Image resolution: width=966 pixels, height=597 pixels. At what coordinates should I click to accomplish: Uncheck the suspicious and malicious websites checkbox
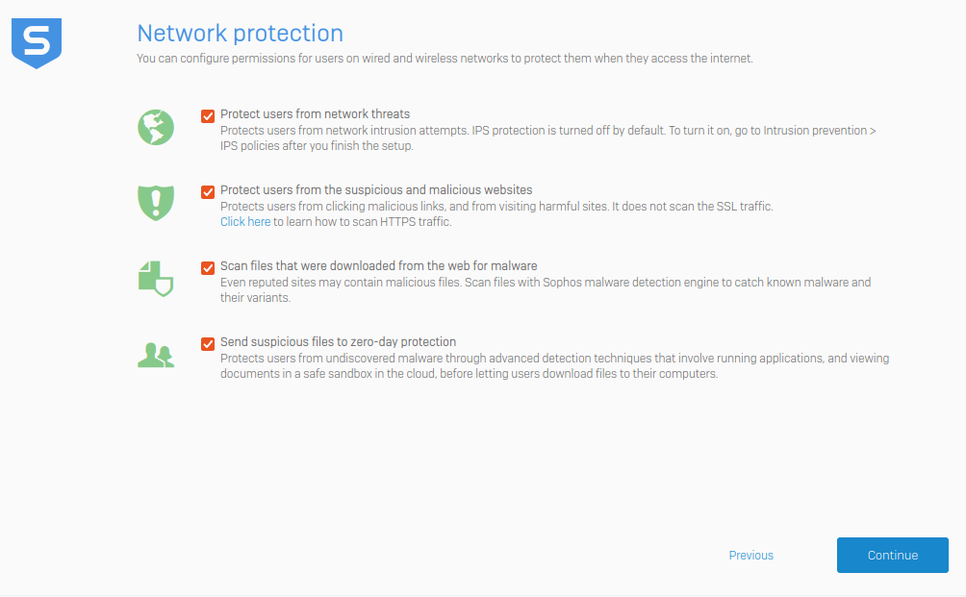click(x=208, y=192)
